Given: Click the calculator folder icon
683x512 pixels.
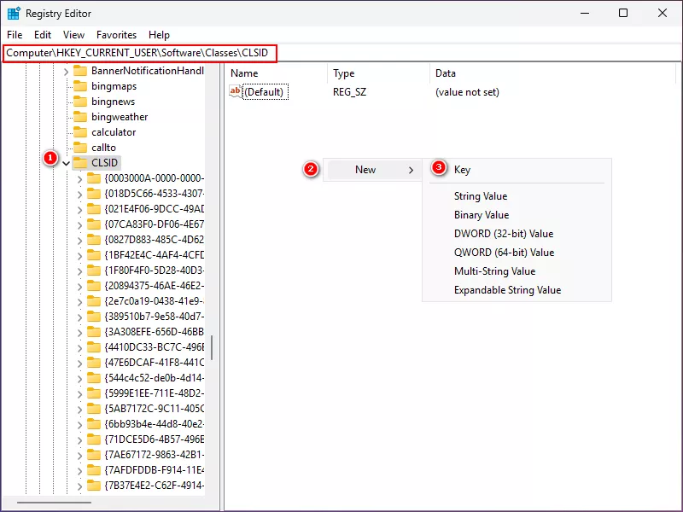Looking at the screenshot, I should tap(80, 131).
